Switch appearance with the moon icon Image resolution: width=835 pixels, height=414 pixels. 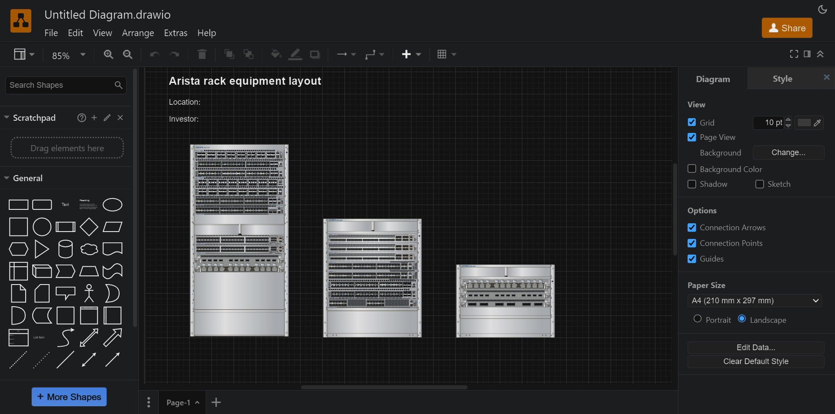[822, 10]
